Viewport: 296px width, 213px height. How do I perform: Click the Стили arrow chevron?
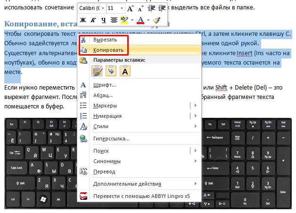196,126
